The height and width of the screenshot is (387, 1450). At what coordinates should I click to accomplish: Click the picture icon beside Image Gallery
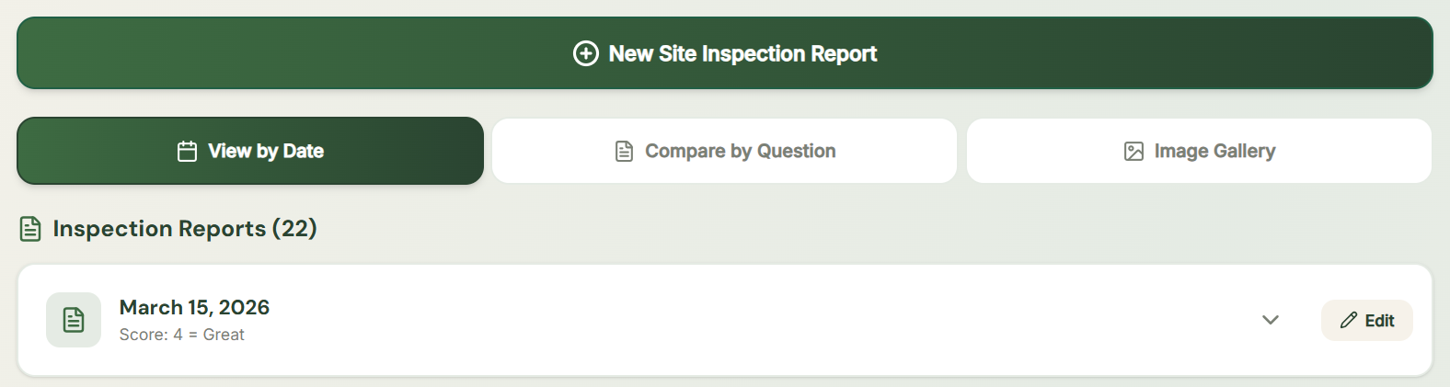pyautogui.click(x=1134, y=151)
